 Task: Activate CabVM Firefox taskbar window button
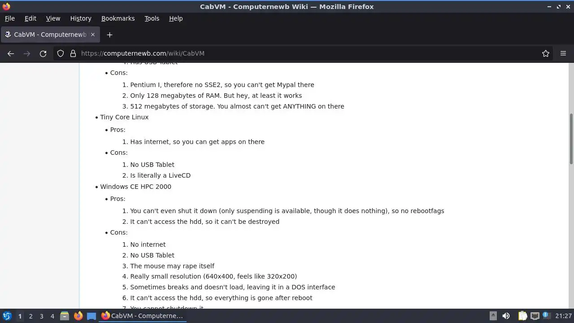[142, 316]
